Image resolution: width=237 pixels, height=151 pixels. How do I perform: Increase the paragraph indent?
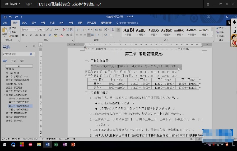tap(100, 29)
